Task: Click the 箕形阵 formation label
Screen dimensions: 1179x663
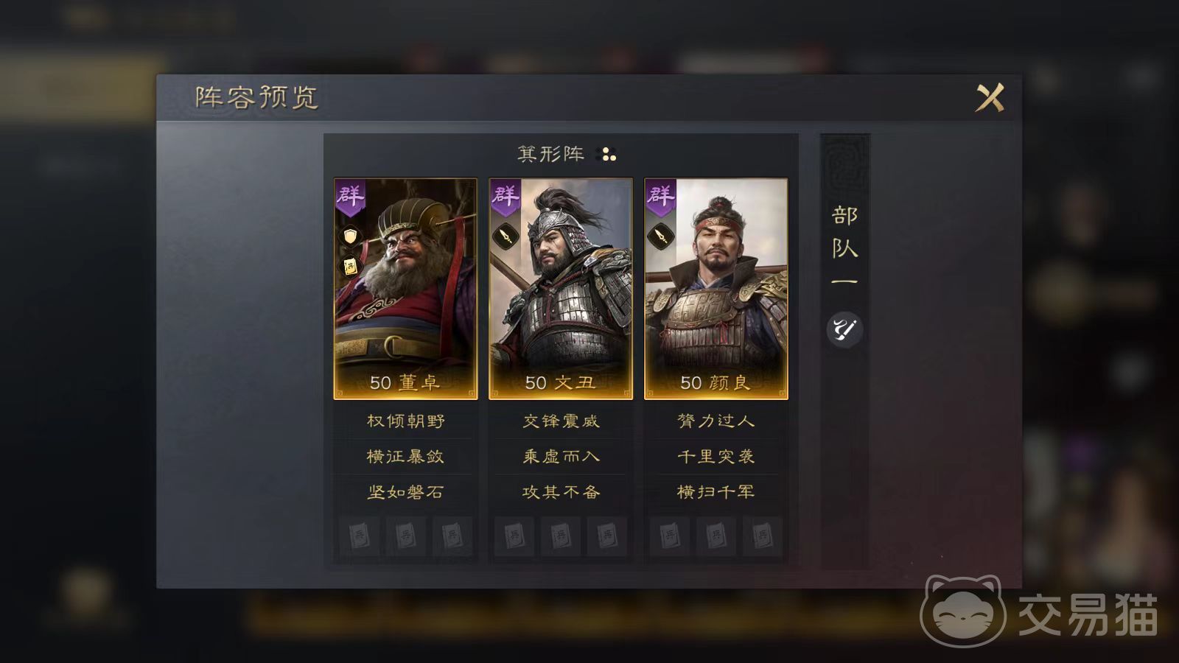Action: tap(551, 154)
